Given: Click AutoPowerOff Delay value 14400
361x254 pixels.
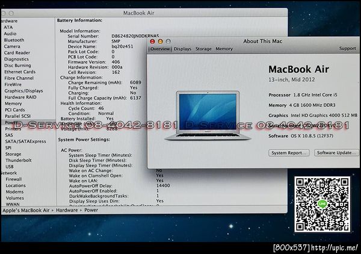Looking at the screenshot, I should coord(163,185).
